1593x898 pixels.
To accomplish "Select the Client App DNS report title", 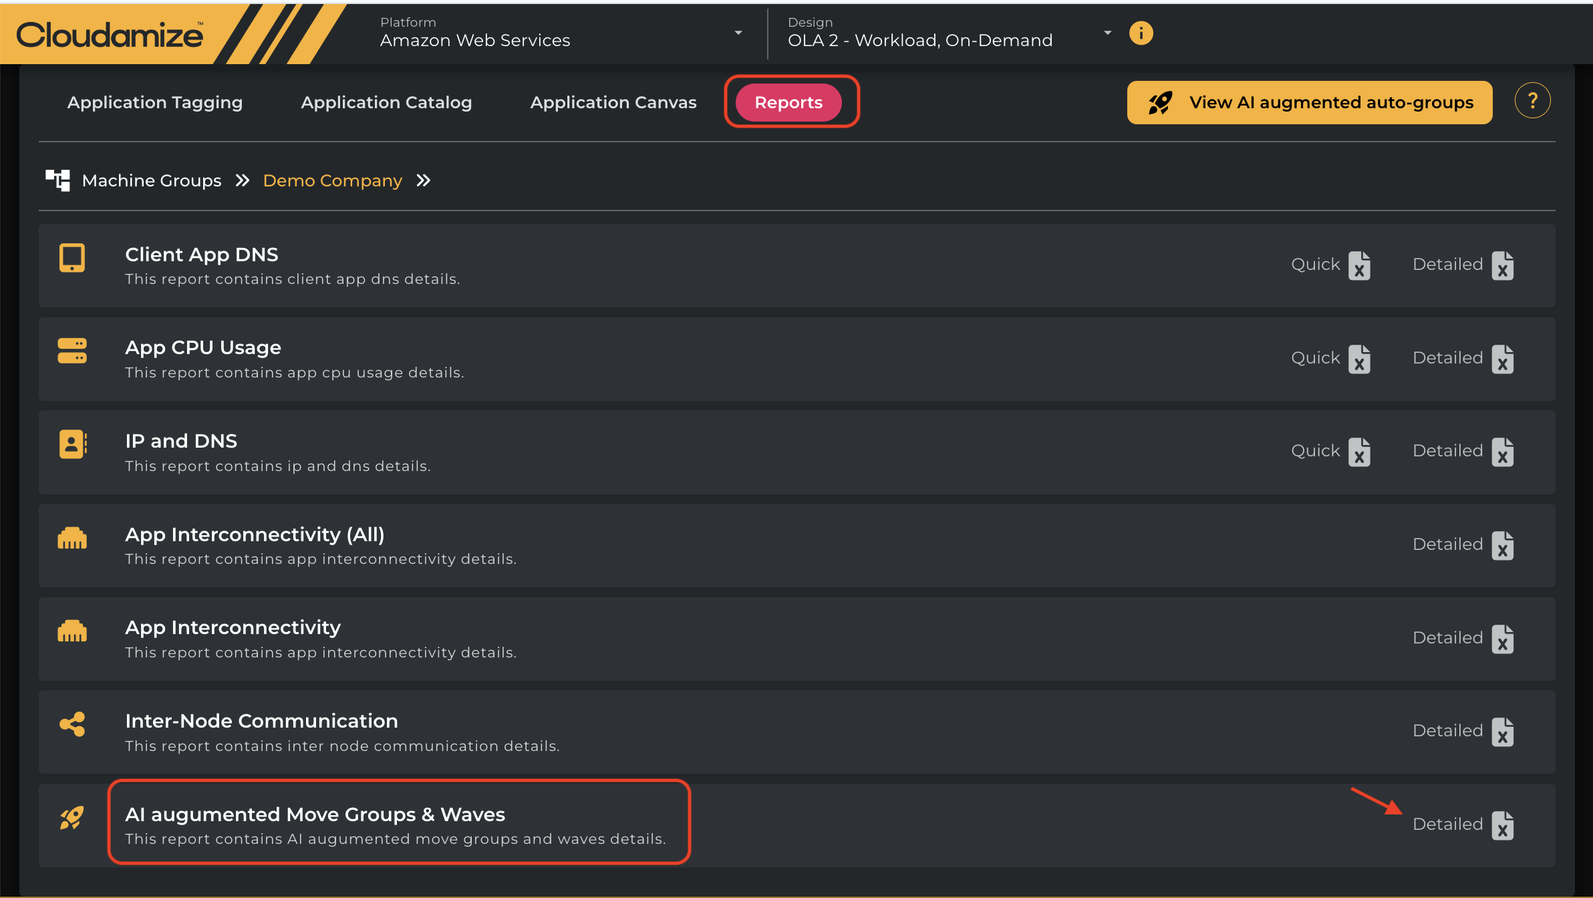I will 202,255.
